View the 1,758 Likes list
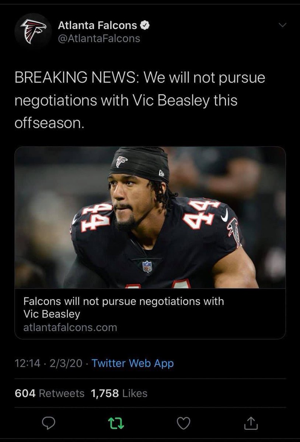 pyautogui.click(x=118, y=393)
